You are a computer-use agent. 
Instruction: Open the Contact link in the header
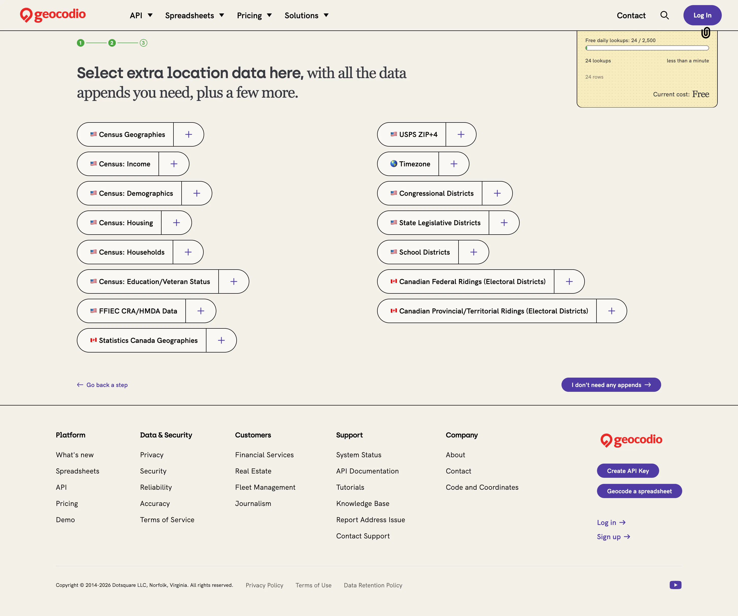(x=631, y=15)
